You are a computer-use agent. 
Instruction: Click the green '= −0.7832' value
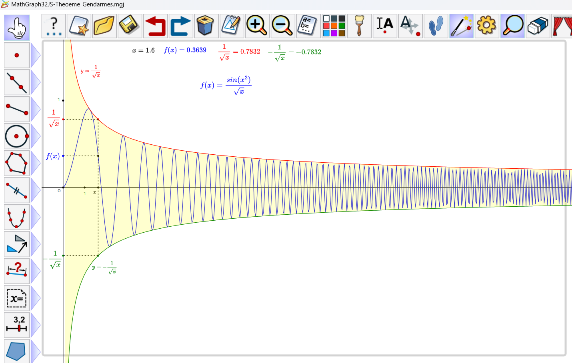coord(295,52)
